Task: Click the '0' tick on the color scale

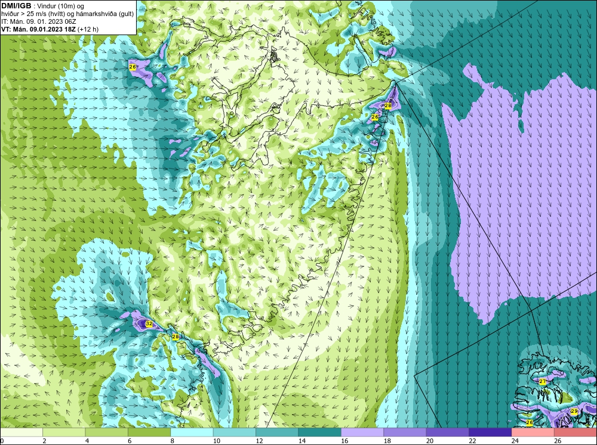Action: tap(2, 441)
